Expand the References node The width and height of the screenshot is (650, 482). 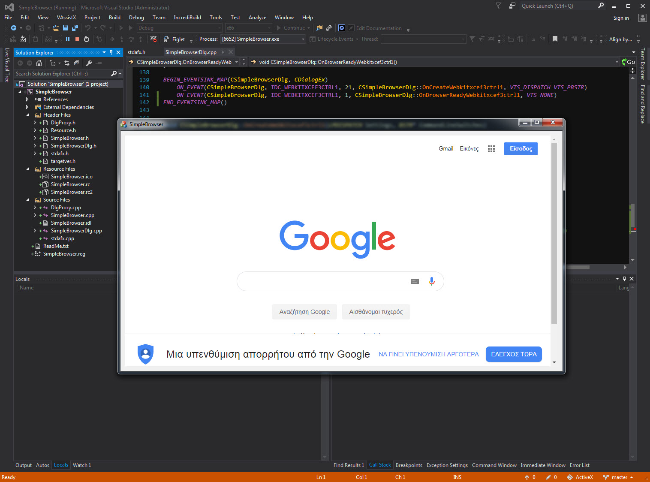(27, 99)
